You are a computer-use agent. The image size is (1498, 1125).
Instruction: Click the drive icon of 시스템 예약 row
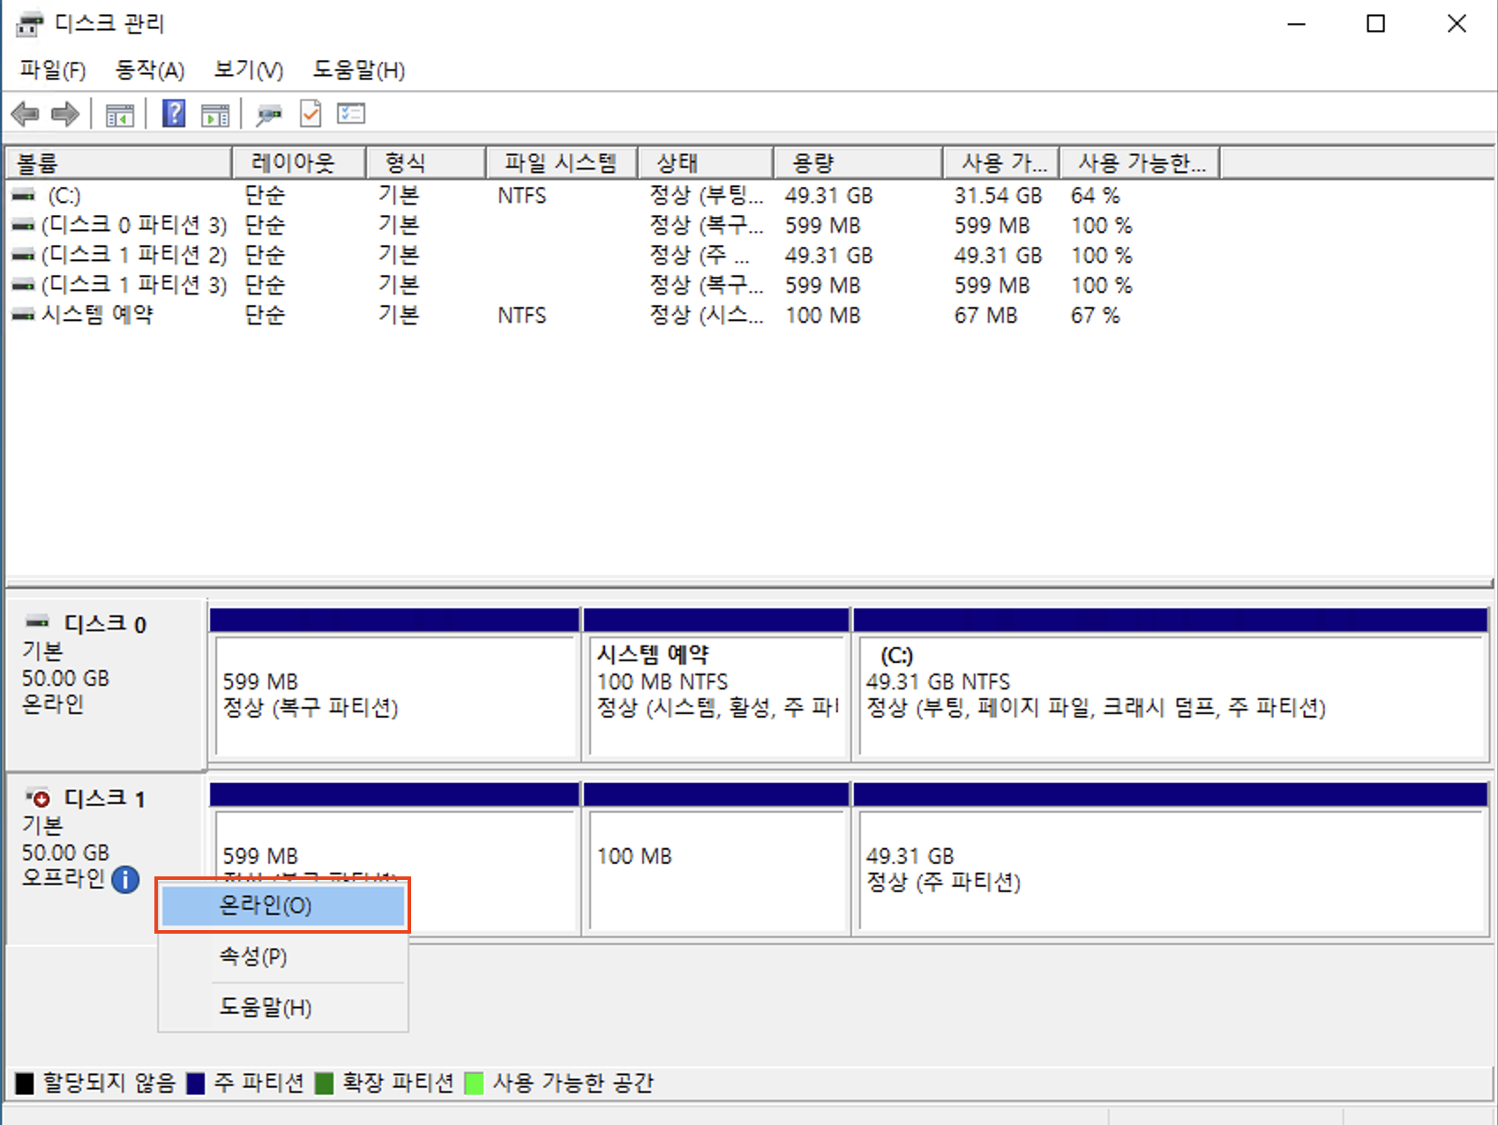coord(23,315)
